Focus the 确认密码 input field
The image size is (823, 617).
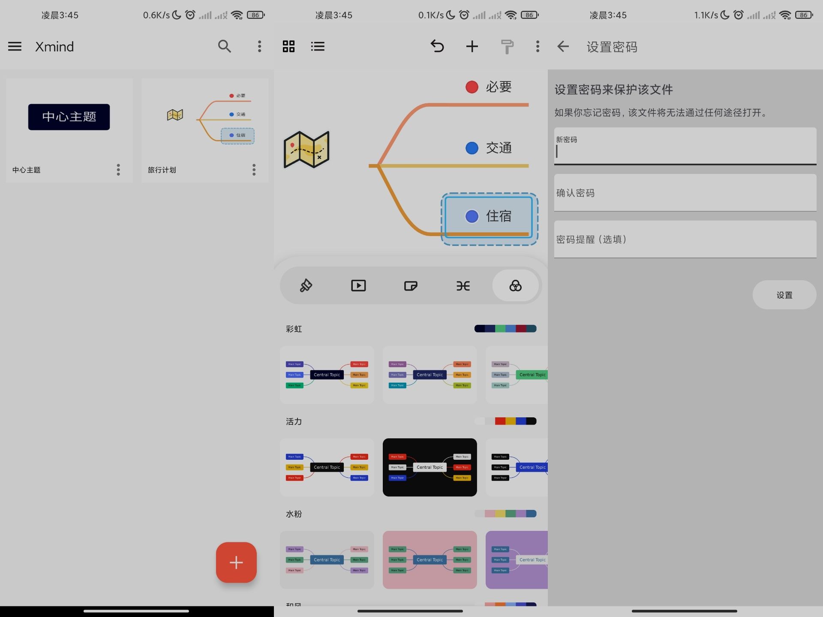685,193
